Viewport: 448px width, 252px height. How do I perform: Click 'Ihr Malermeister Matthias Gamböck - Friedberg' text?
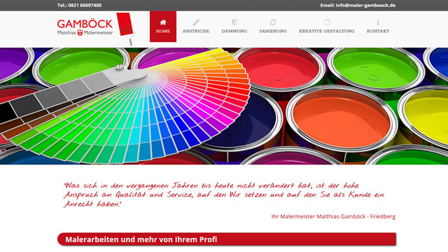tap(333, 216)
